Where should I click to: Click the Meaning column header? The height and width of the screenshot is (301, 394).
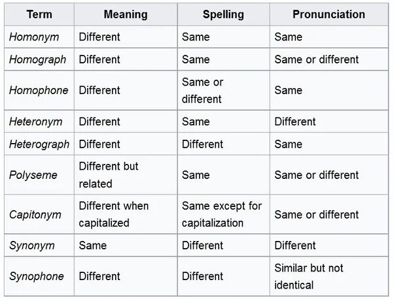[x=126, y=14]
